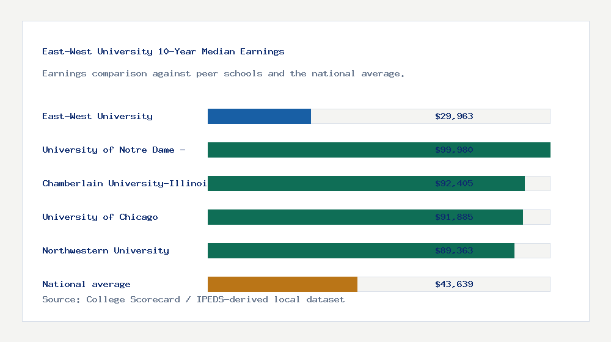The image size is (611, 342).
Task: Select the University of Chicago label
Action: [x=100, y=217]
